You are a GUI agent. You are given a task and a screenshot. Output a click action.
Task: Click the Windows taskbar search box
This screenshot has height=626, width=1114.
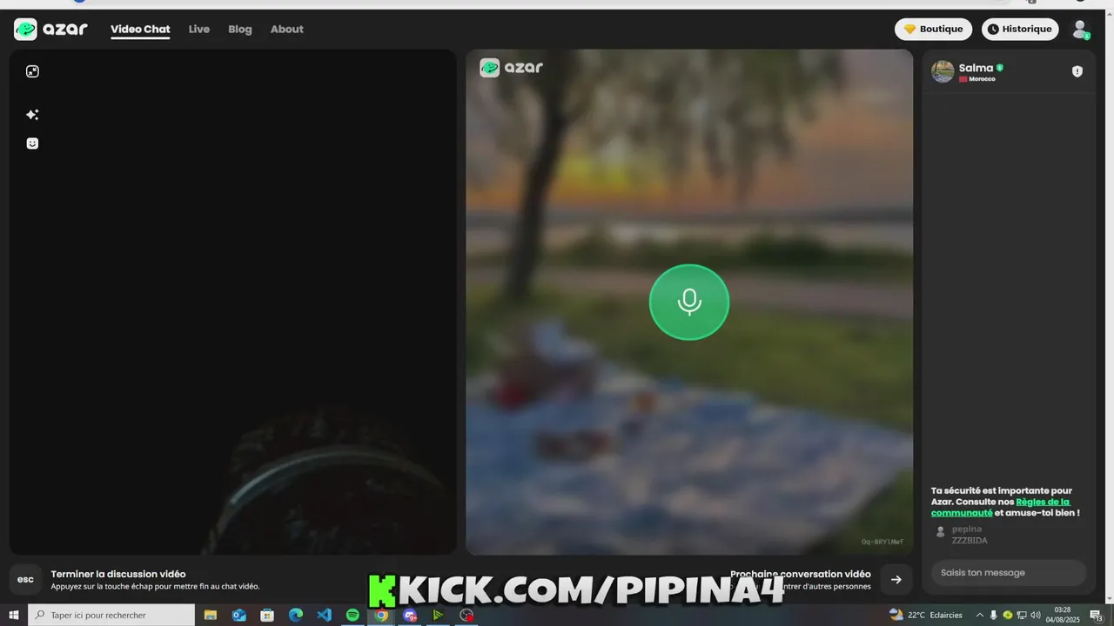(111, 615)
